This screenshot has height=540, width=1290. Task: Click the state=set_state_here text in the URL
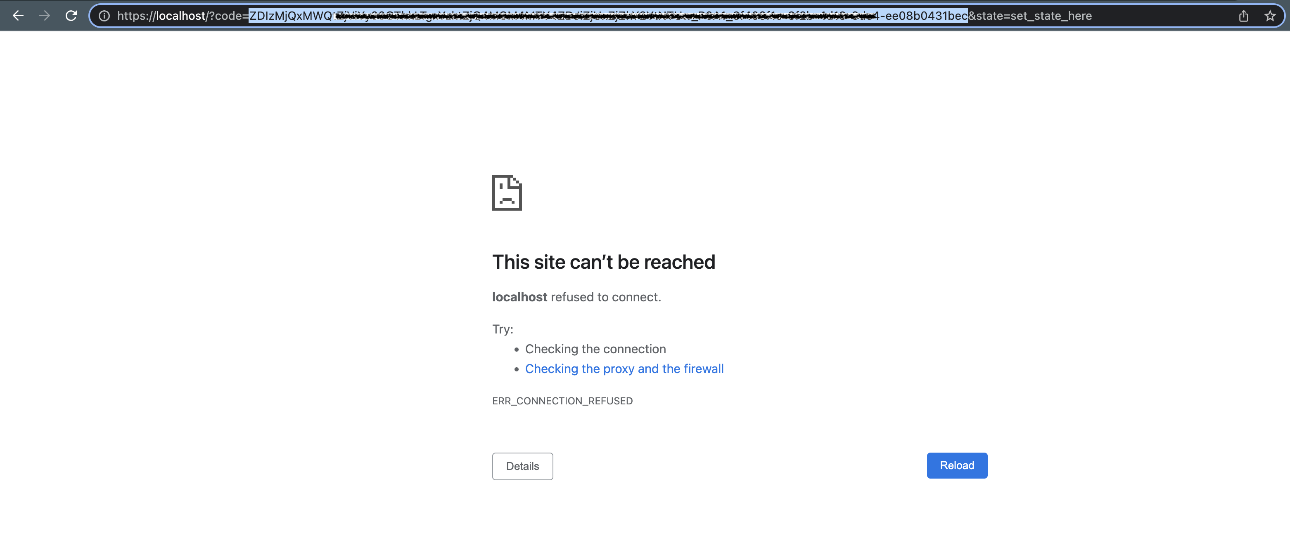point(1034,16)
